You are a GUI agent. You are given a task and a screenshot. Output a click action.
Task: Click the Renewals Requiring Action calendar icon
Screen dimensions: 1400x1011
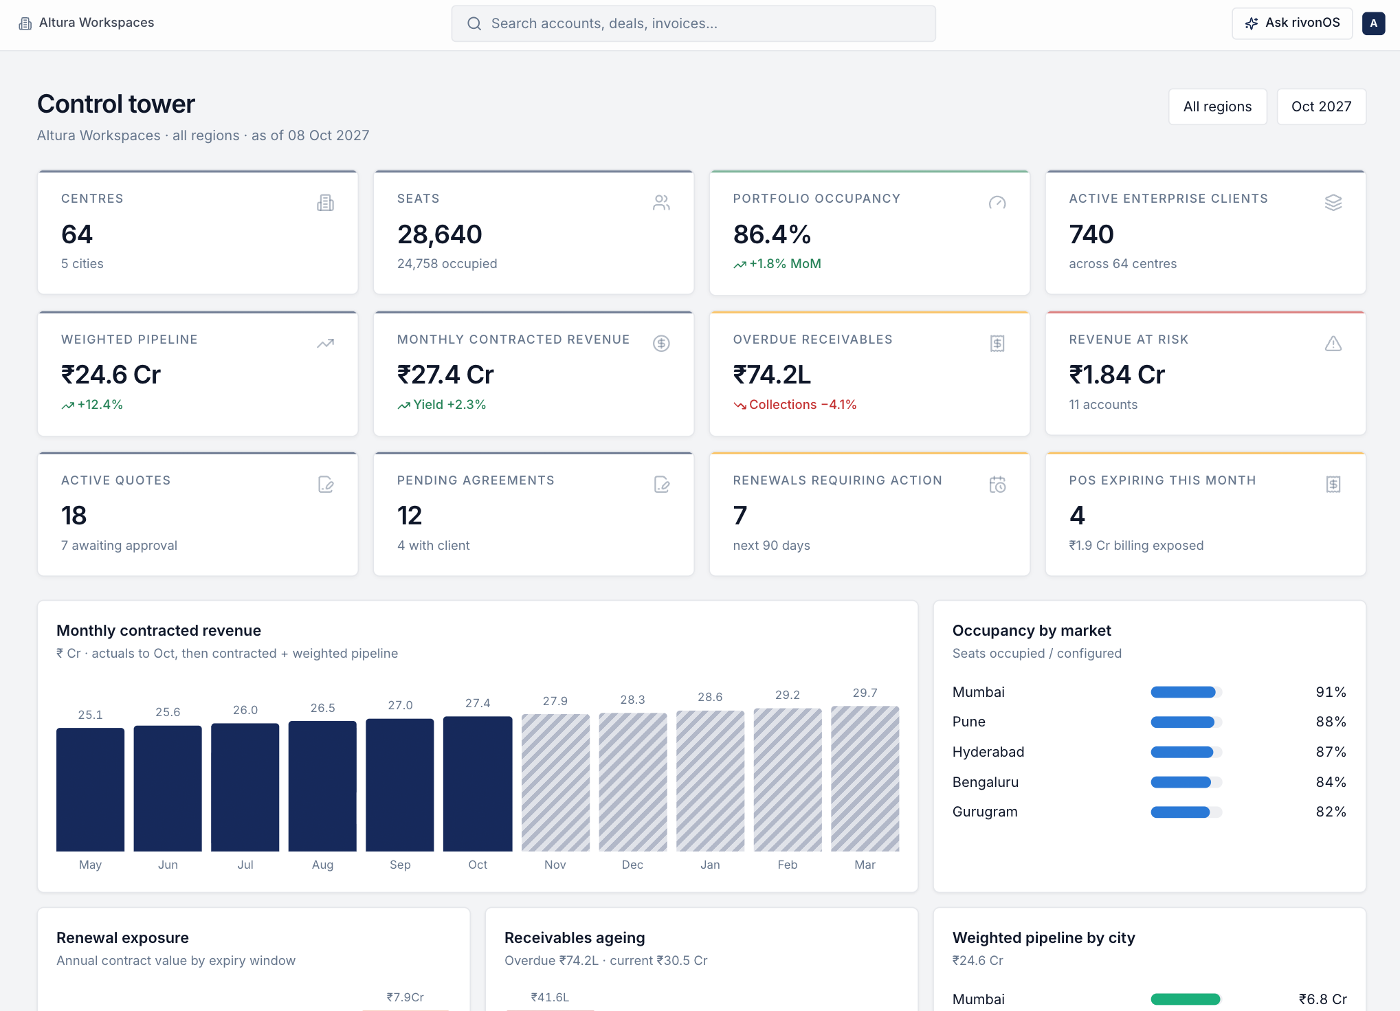[x=997, y=485]
